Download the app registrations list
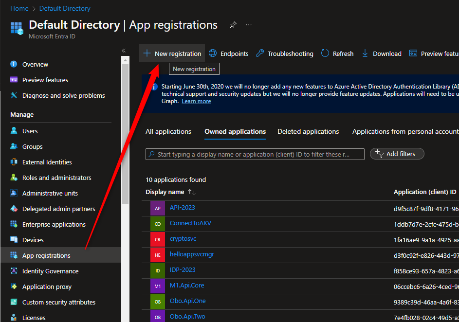 pyautogui.click(x=382, y=54)
